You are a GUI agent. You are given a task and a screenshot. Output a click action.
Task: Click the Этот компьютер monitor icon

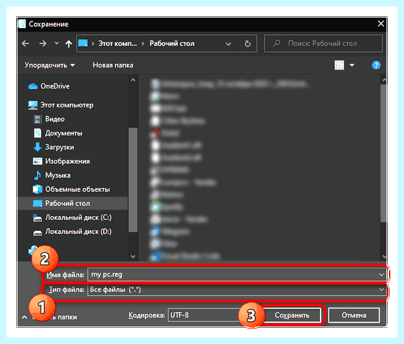(x=33, y=105)
